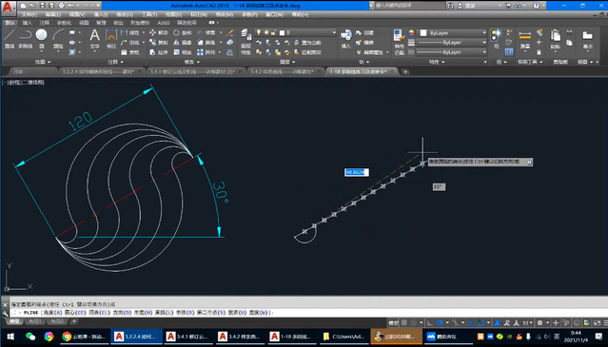
Task: Toggle the Model space button in status bar
Action: [x=394, y=322]
